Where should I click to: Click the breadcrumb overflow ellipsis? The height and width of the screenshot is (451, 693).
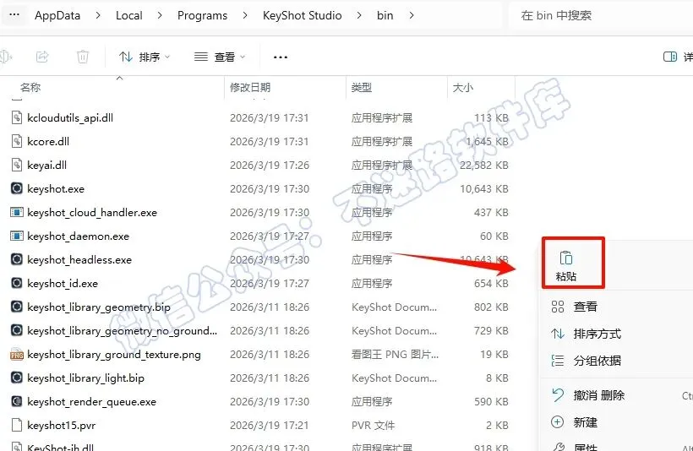point(14,14)
